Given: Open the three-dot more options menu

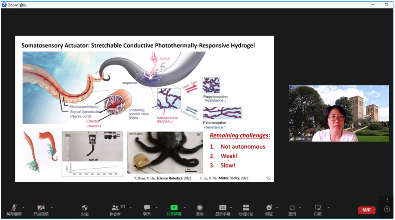Looking at the screenshot, I should [x=387, y=200].
